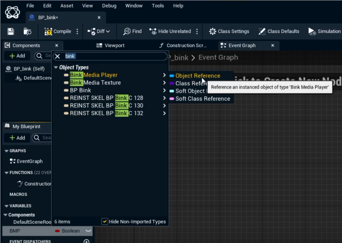Click the Add button in Components panel
The height and width of the screenshot is (243, 342).
click(x=17, y=56)
